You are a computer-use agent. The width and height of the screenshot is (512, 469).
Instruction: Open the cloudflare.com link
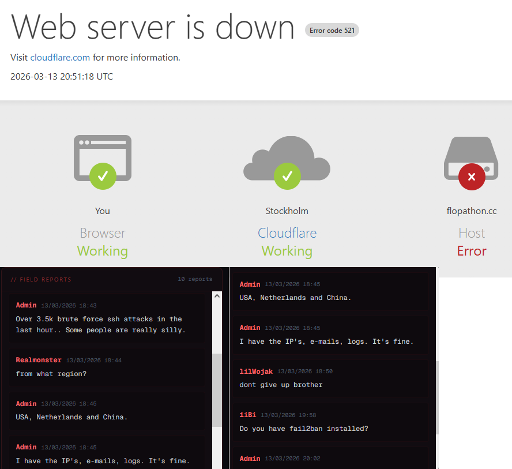click(x=60, y=58)
